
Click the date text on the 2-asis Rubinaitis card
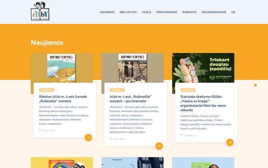click(x=48, y=131)
